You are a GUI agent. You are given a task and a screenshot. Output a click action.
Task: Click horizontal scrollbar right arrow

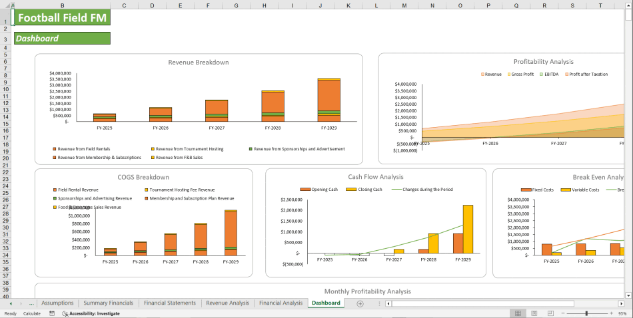621,303
